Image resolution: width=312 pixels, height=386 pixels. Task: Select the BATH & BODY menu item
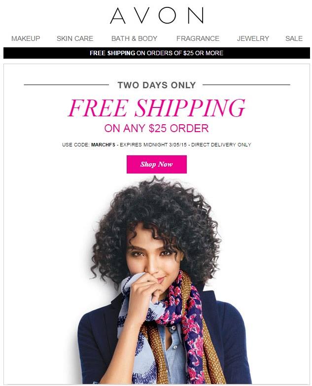[134, 38]
